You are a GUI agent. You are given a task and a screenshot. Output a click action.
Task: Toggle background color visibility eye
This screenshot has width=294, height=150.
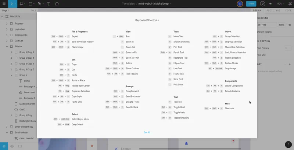tap(290, 25)
